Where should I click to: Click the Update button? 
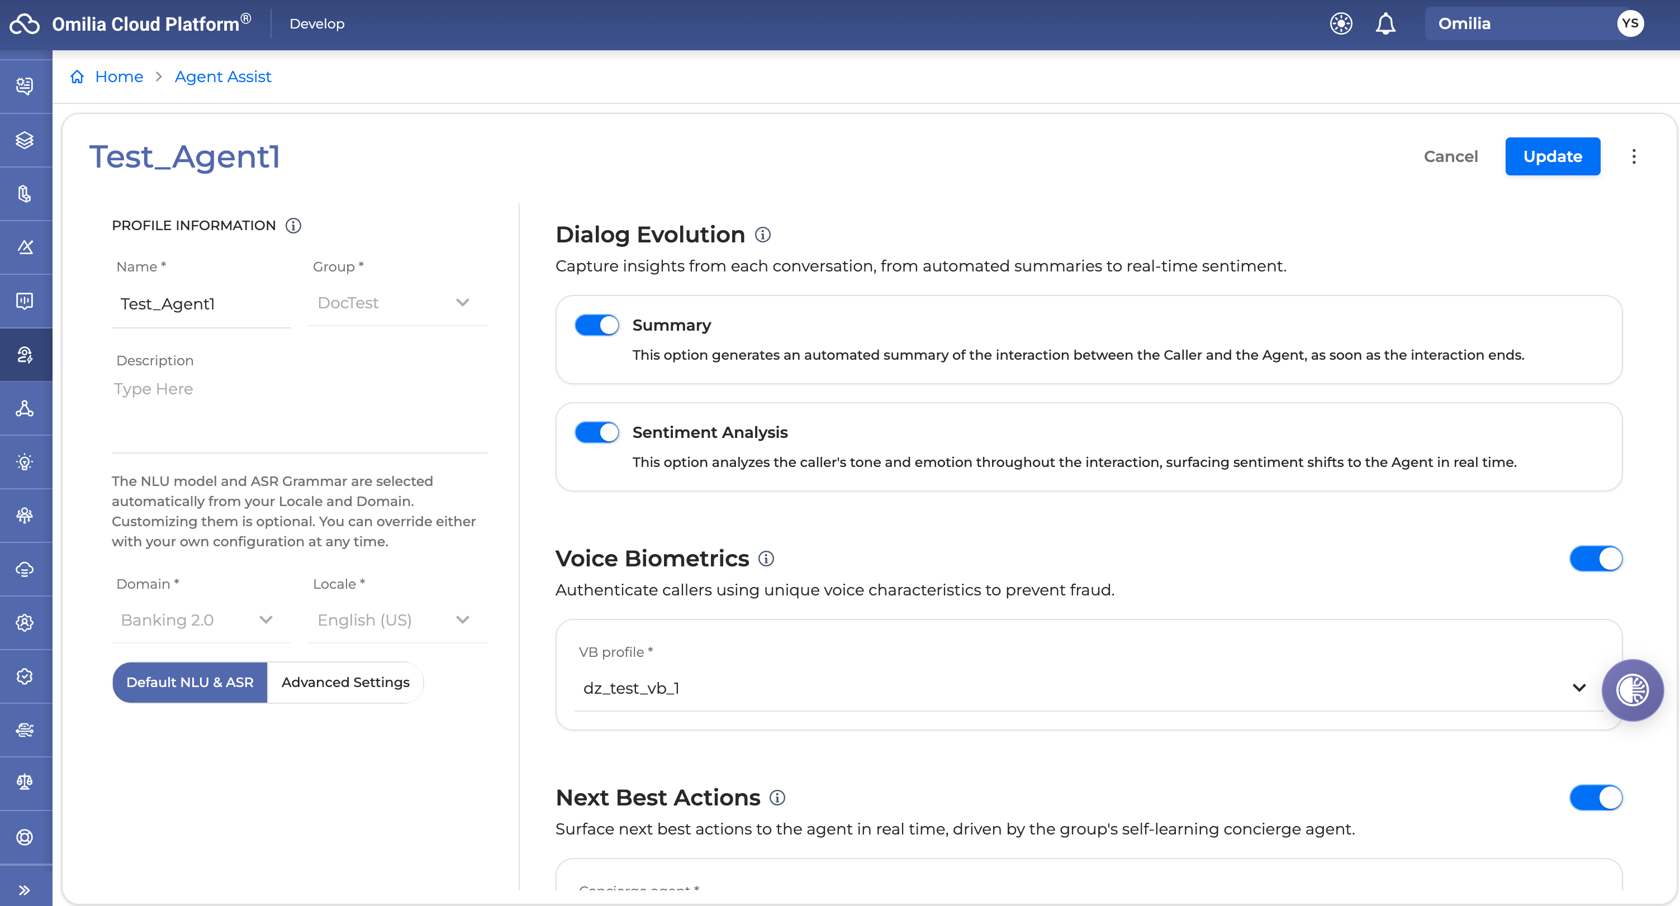pos(1552,156)
